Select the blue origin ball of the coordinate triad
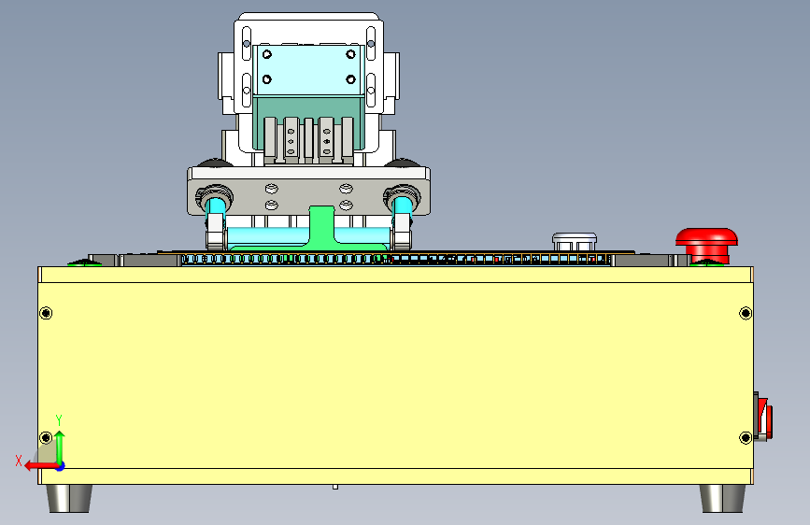Image resolution: width=810 pixels, height=525 pixels. [x=61, y=466]
